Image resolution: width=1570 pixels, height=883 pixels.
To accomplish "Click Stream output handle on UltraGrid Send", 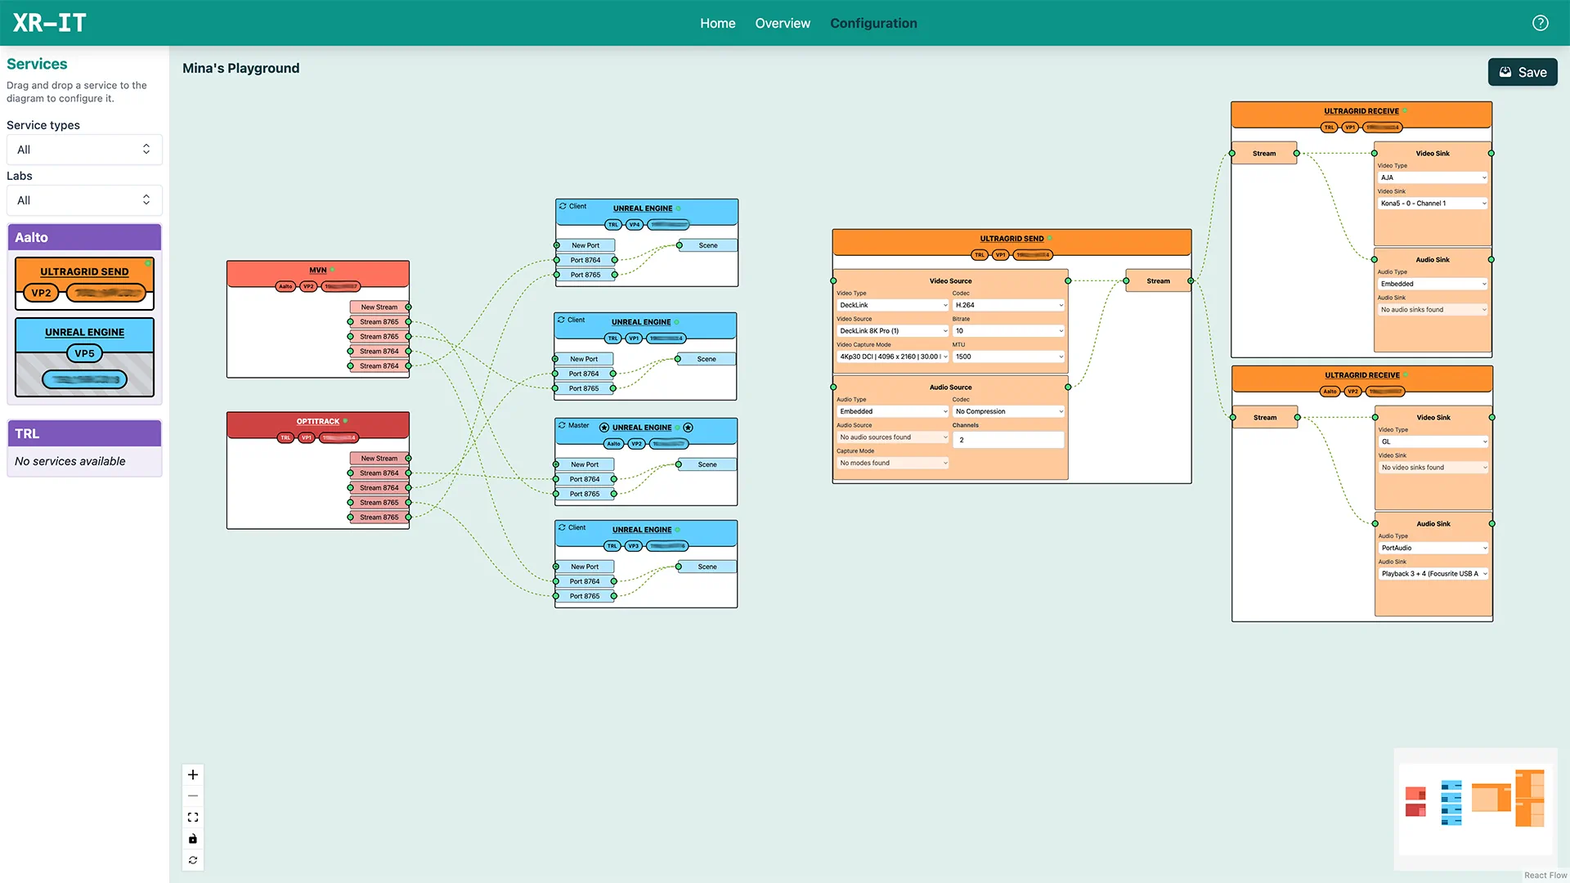I will click(1191, 281).
